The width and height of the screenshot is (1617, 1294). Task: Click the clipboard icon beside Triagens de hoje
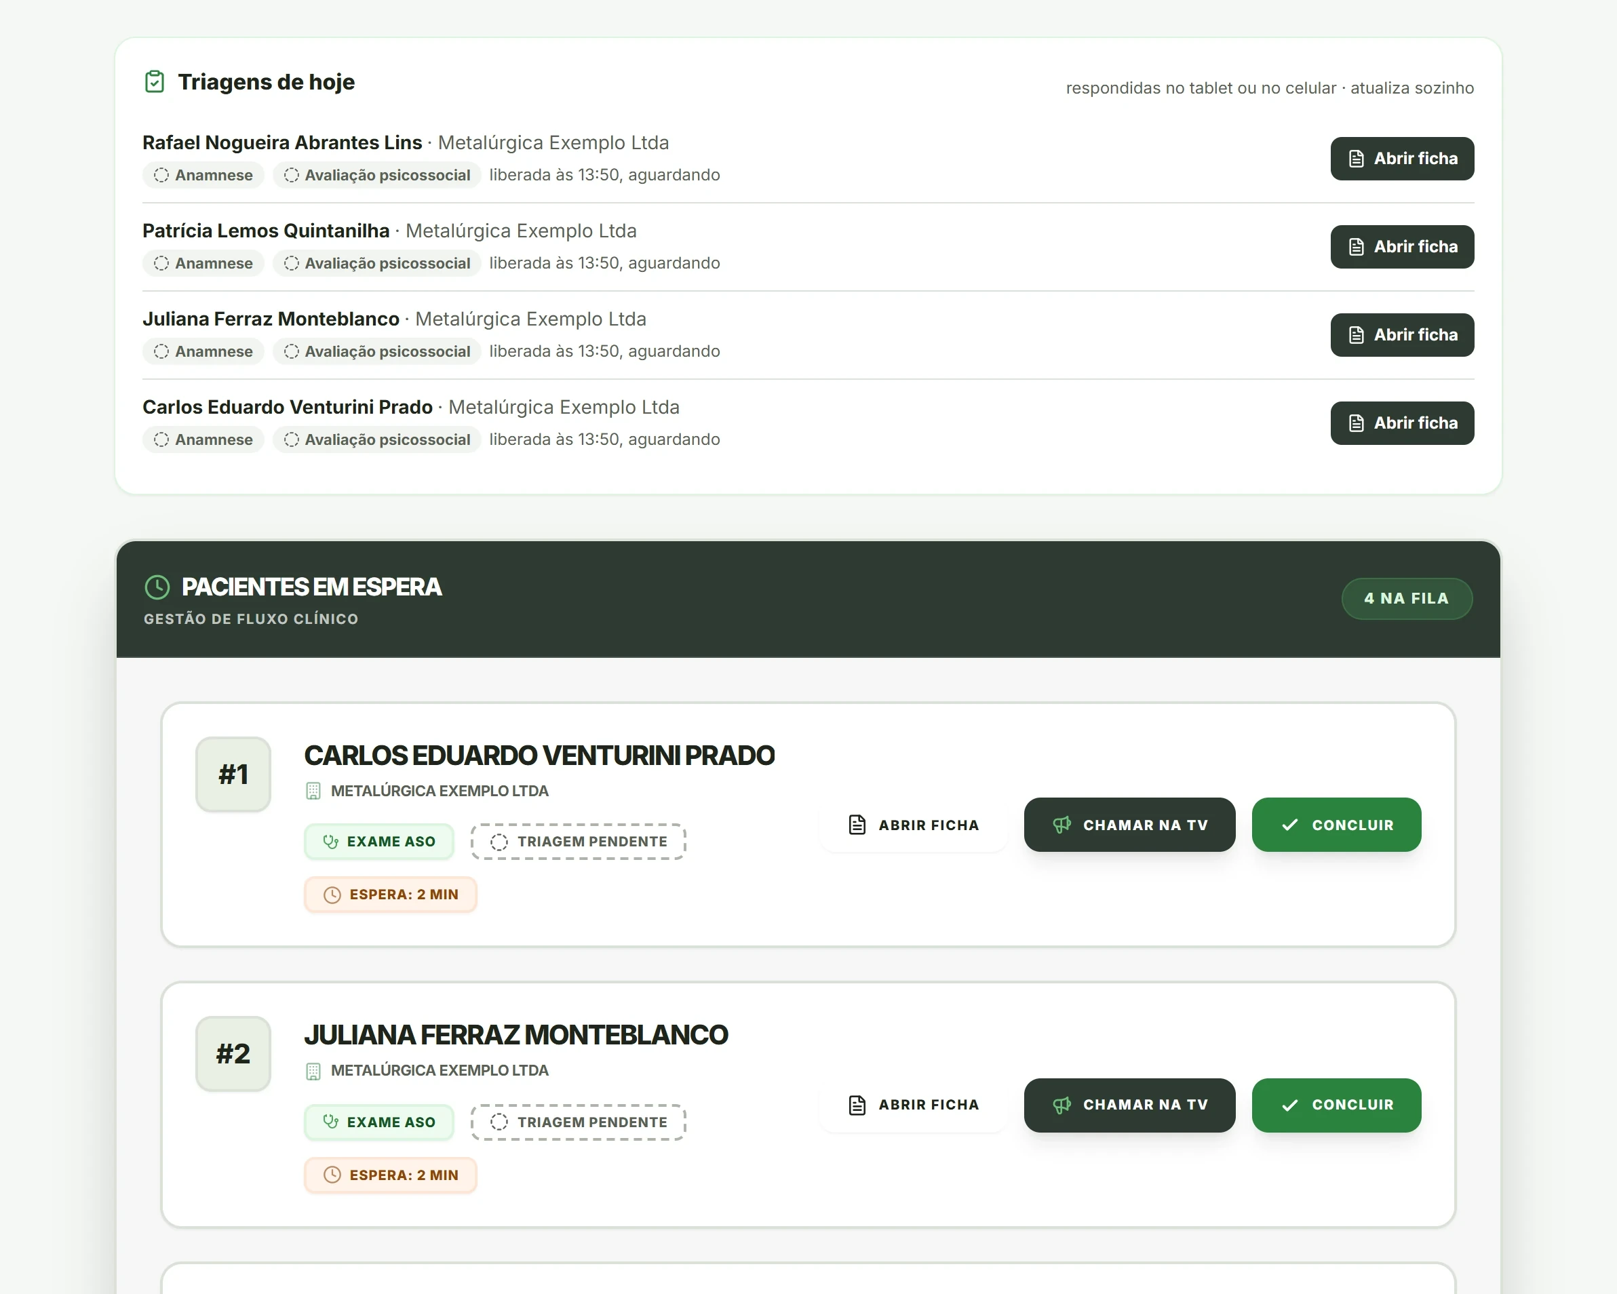pos(155,81)
